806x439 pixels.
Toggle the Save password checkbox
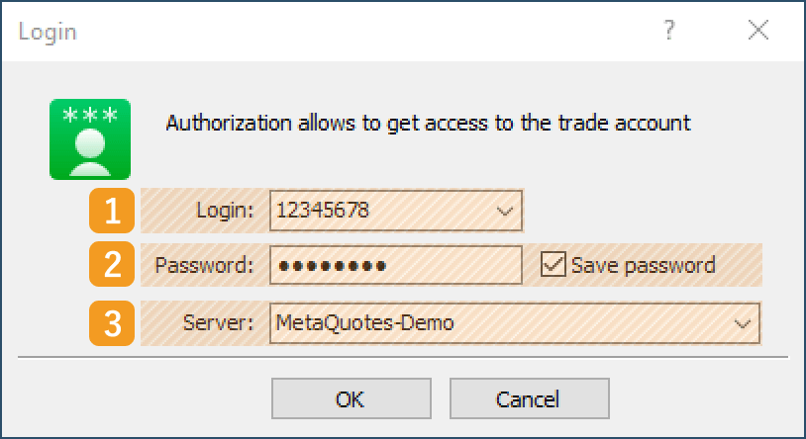click(554, 265)
